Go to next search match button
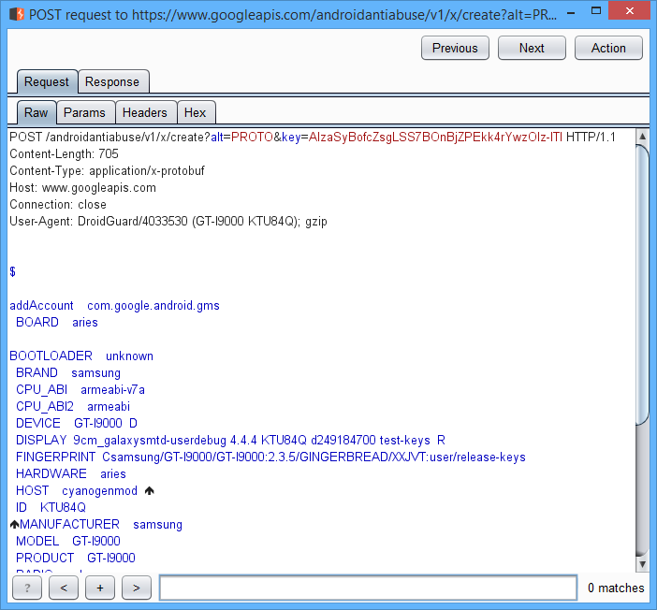The width and height of the screenshot is (657, 610). coord(137,588)
